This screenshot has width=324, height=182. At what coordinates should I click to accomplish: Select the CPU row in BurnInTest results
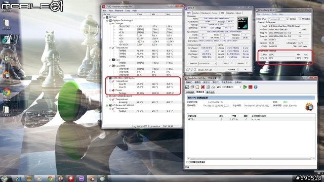click(251, 119)
